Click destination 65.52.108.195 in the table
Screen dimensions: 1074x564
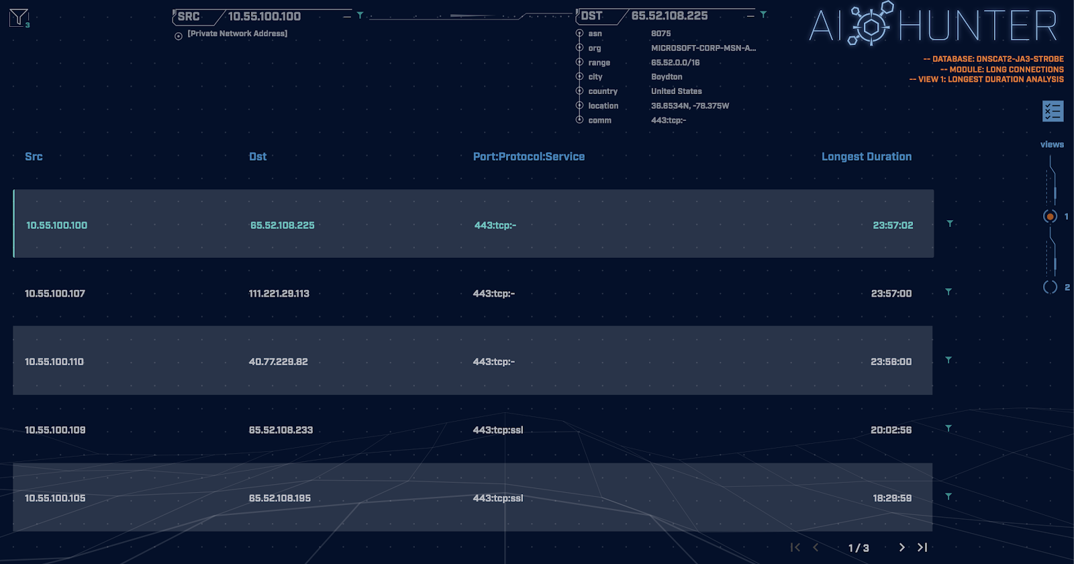coord(280,498)
